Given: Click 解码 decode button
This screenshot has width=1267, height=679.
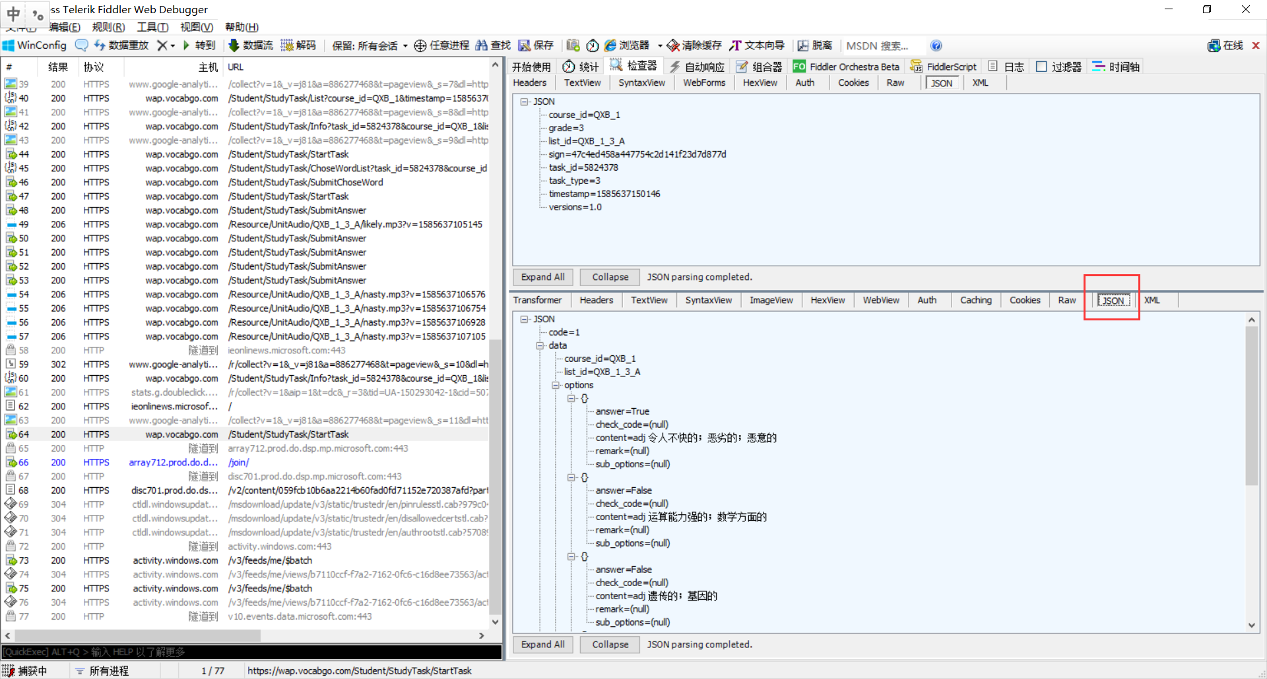Looking at the screenshot, I should tap(298, 45).
